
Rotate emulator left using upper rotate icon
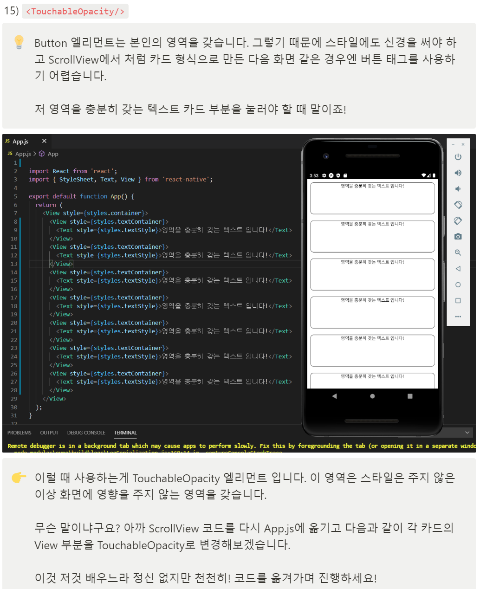458,205
